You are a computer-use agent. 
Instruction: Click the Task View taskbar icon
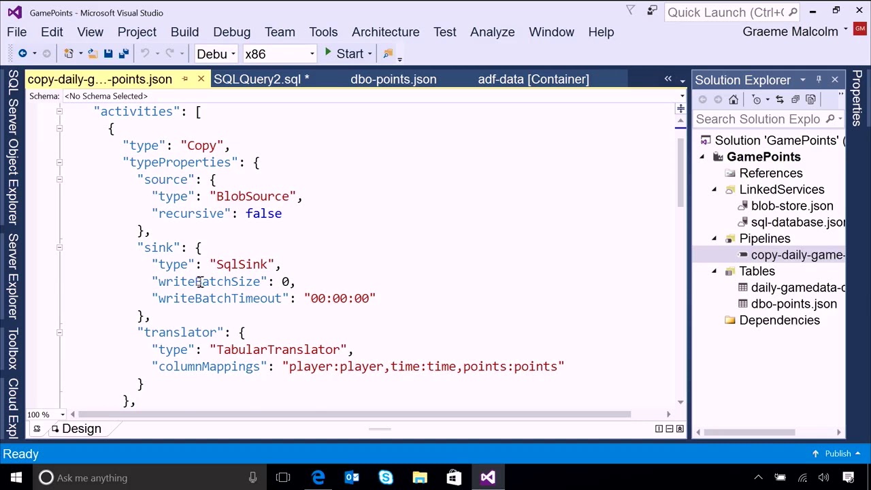pos(283,478)
